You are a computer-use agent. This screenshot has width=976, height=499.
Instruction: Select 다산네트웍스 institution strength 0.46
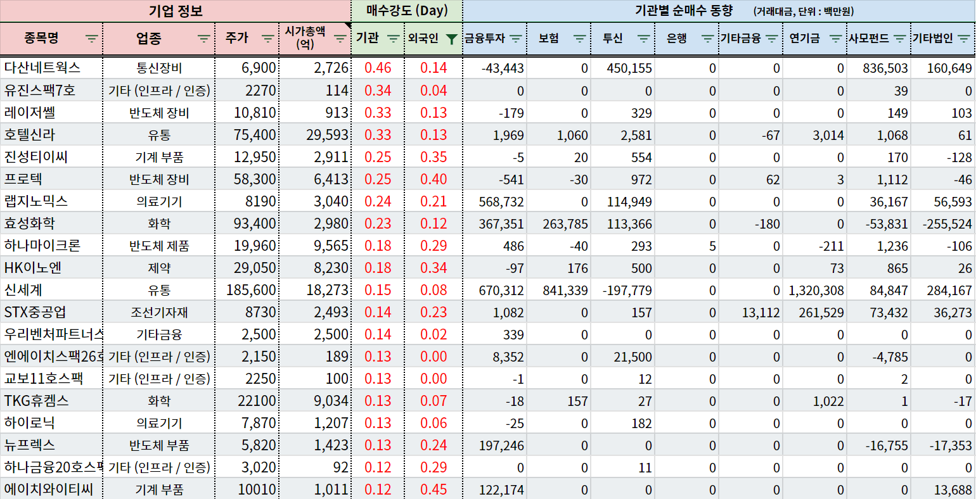pos(378,68)
